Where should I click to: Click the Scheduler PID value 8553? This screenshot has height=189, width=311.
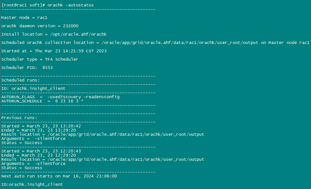click(x=48, y=68)
